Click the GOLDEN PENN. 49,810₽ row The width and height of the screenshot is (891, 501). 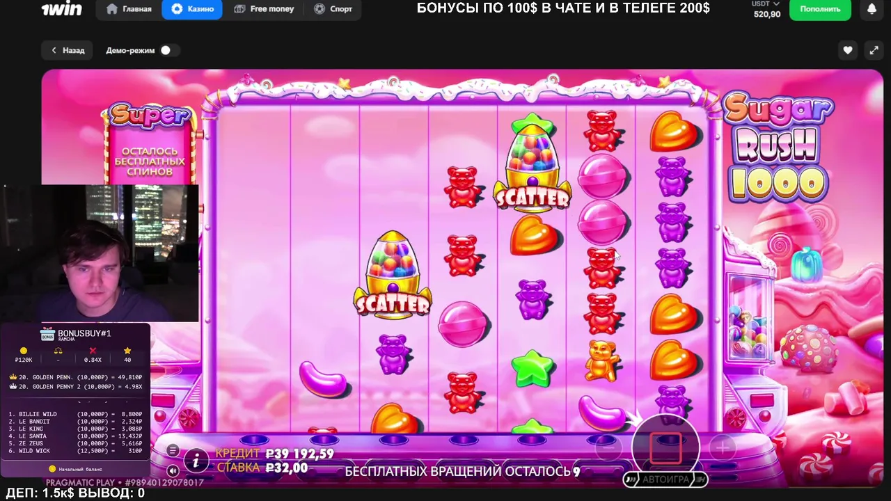point(75,377)
